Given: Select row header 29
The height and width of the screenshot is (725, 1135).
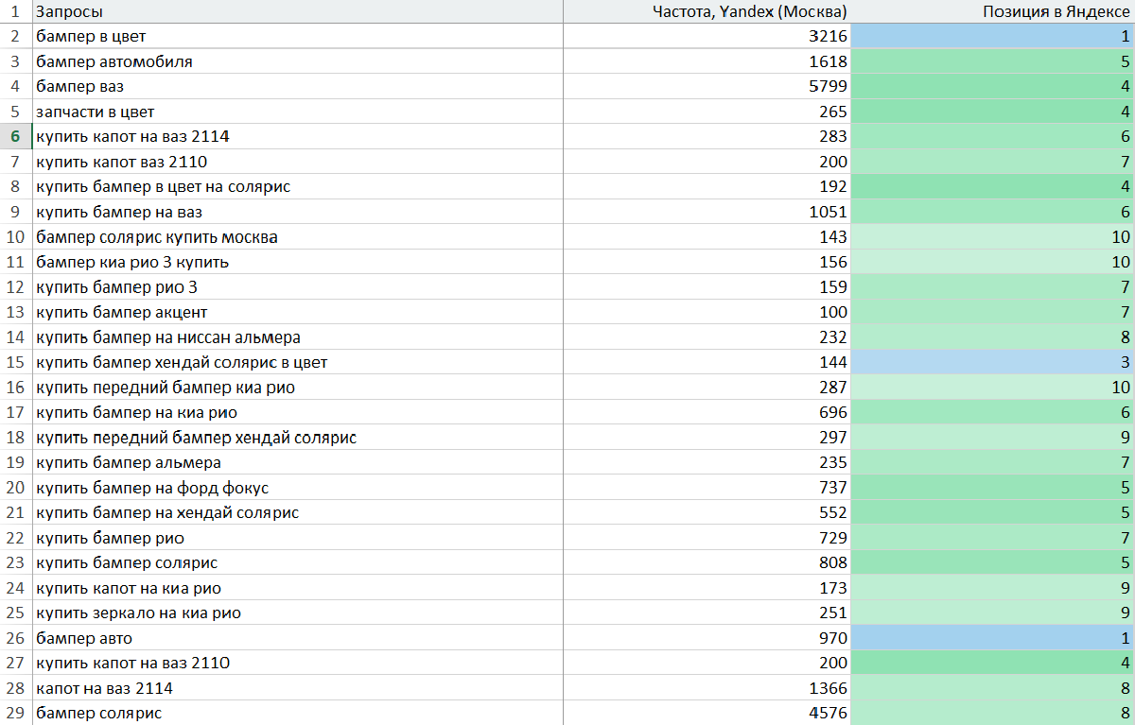Looking at the screenshot, I should point(16,713).
